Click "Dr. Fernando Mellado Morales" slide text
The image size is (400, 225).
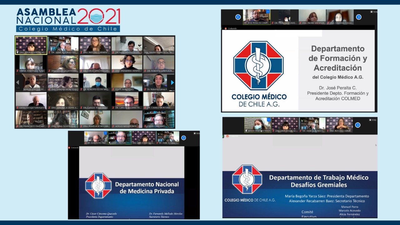click(x=166, y=214)
